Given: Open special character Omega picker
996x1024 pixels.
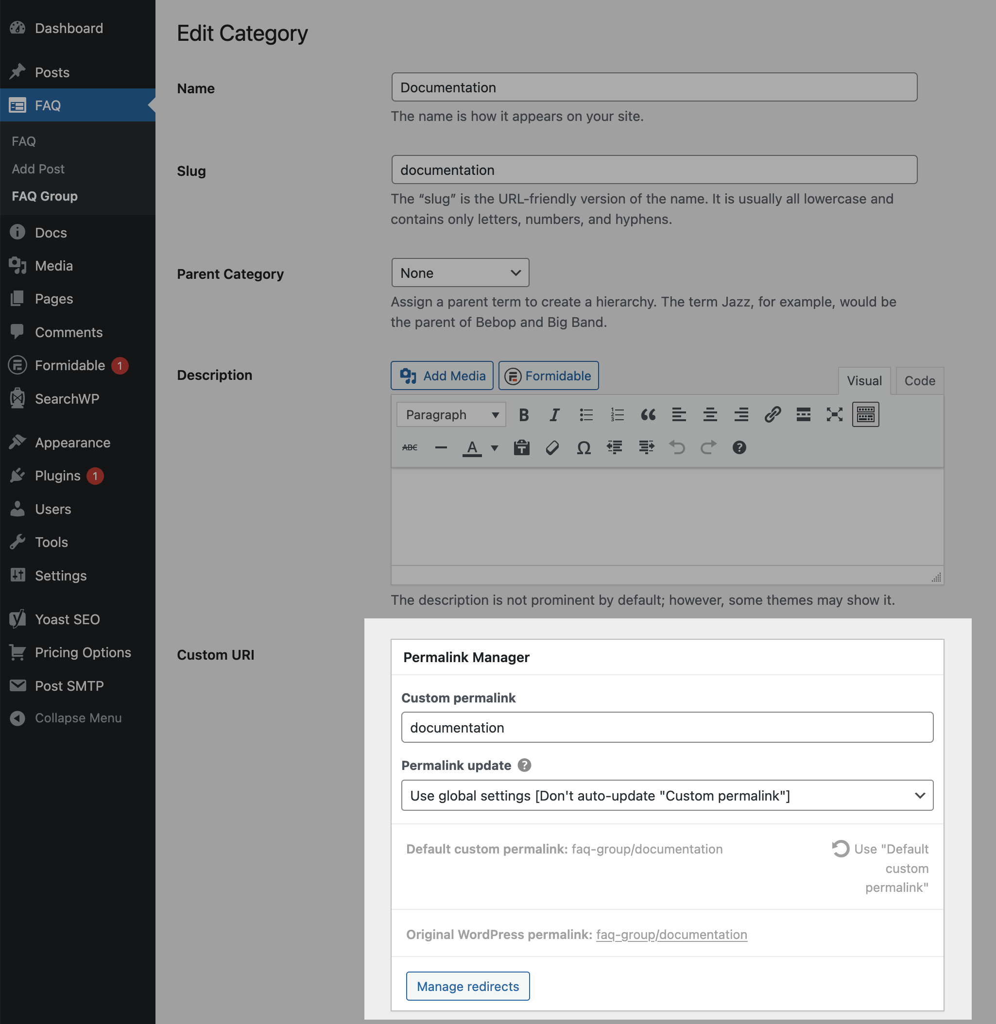Looking at the screenshot, I should click(x=583, y=448).
